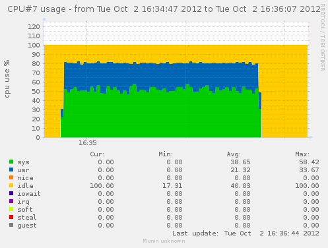Click the purple irq legend swatch
Image resolution: width=328 pixels, height=248 pixels.
11,201
